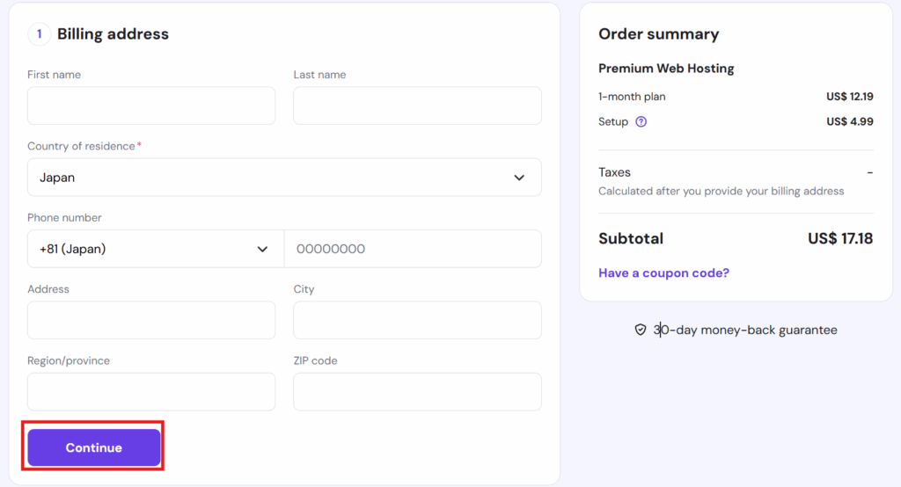Click the ZIP code field
Viewport: 901px width, 487px height.
point(417,392)
